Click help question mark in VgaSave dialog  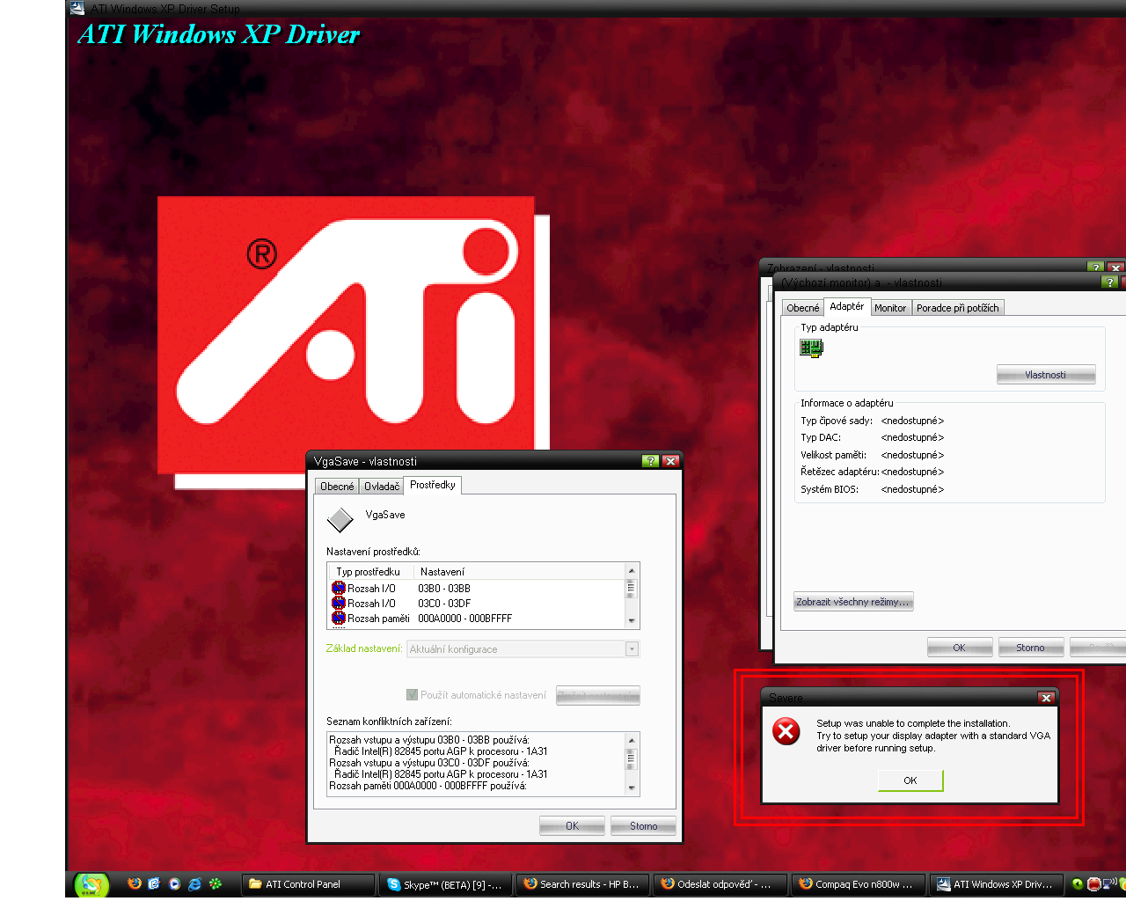(x=650, y=461)
